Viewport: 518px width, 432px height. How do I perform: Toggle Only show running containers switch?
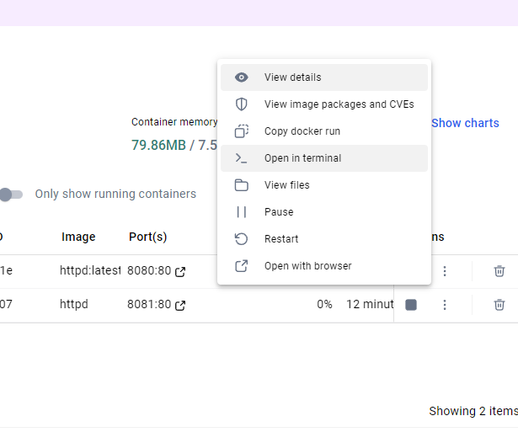click(x=8, y=195)
